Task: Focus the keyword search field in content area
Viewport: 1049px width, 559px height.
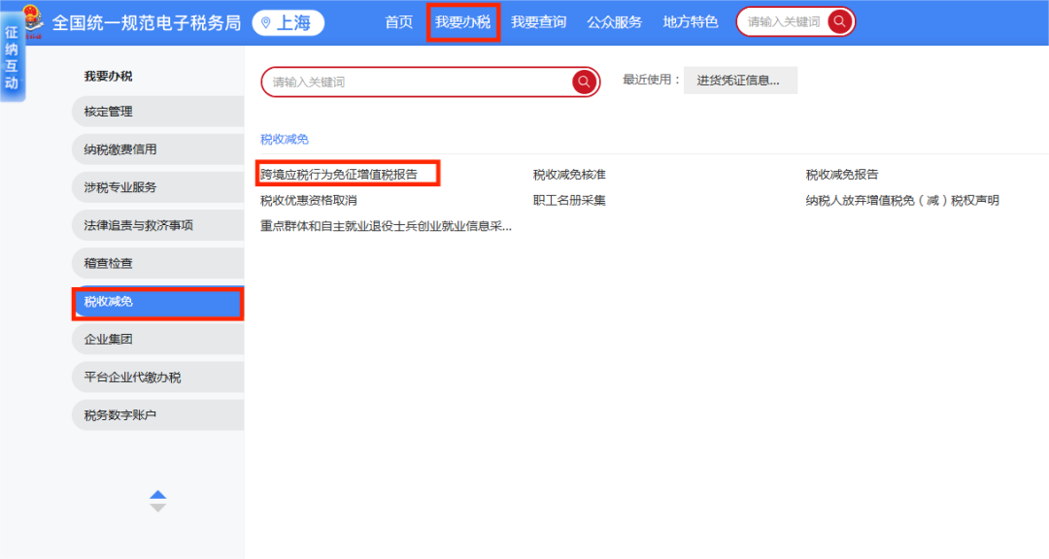Action: click(418, 82)
